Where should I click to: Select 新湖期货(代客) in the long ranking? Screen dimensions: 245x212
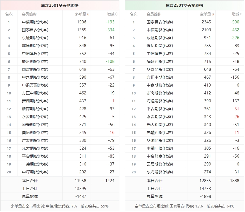[x=35, y=101]
